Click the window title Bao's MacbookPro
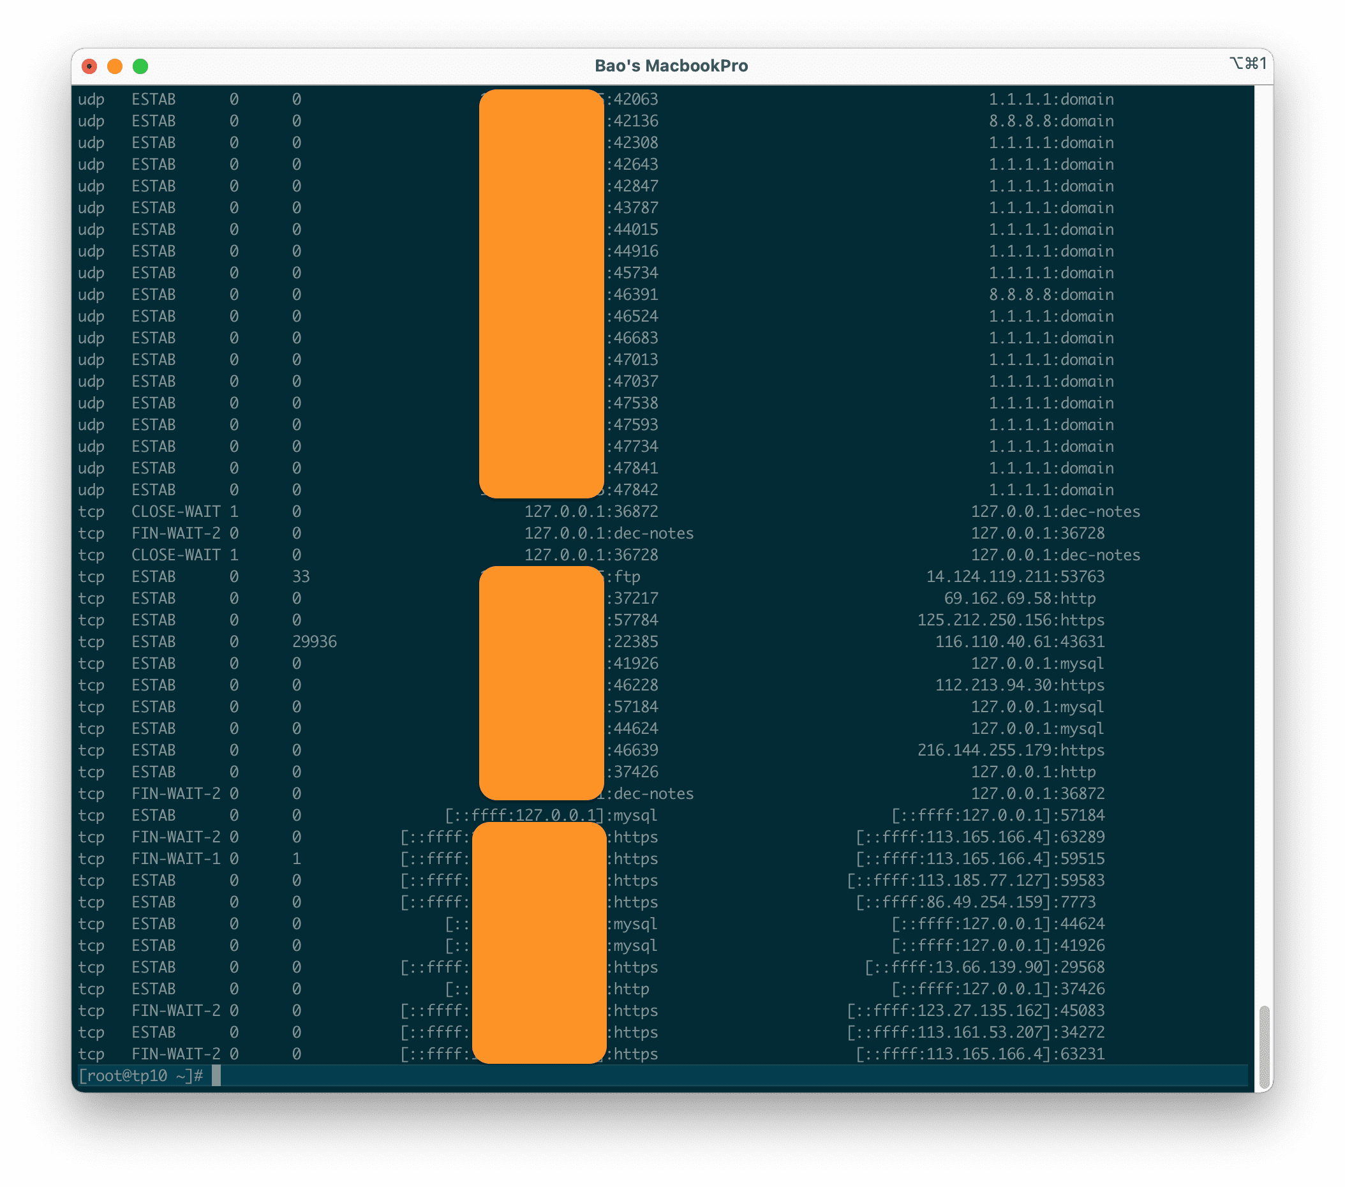Screen dimensions: 1345x1187 (x=671, y=66)
